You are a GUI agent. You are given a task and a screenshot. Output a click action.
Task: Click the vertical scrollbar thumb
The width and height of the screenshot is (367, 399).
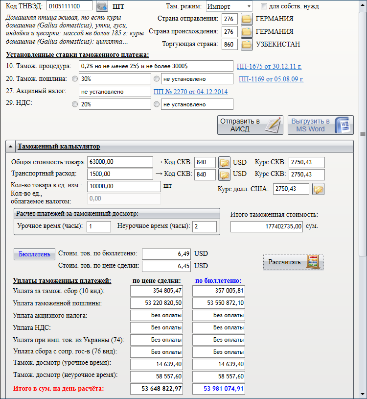(x=363, y=134)
